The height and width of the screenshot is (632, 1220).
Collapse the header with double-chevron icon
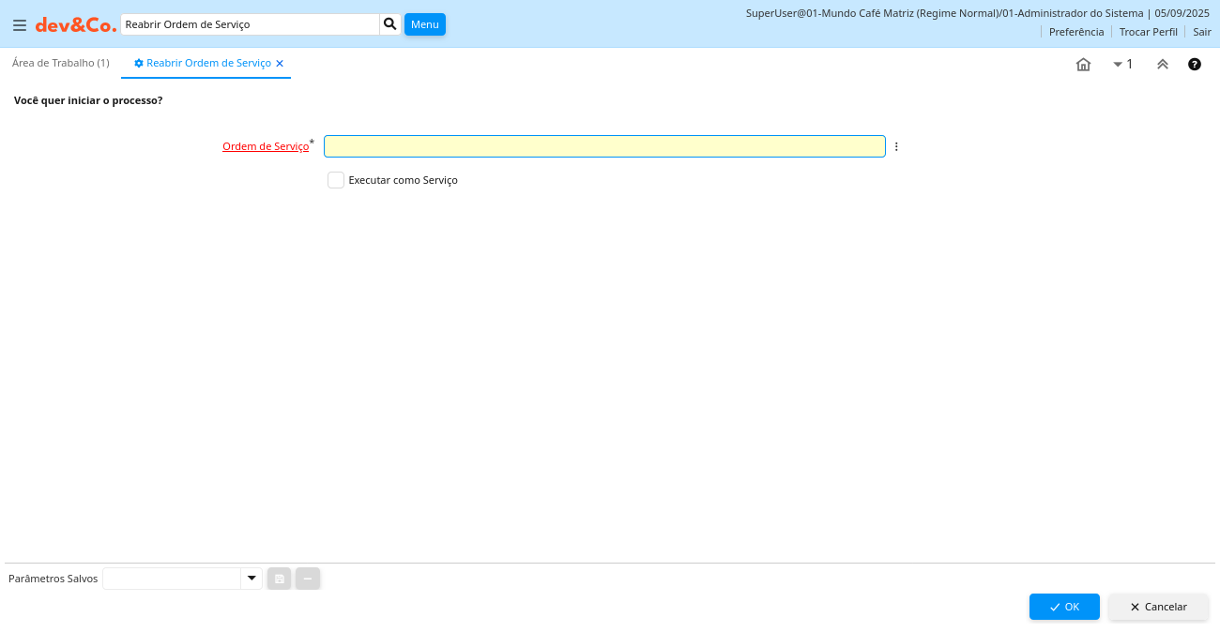click(x=1162, y=64)
